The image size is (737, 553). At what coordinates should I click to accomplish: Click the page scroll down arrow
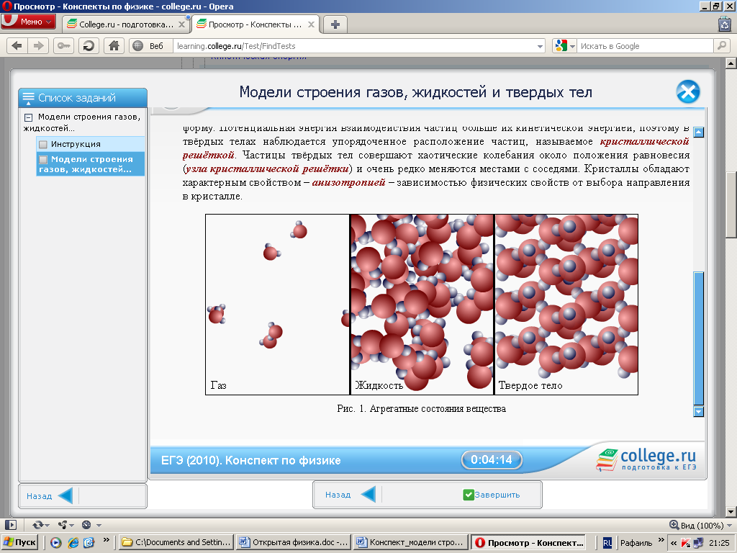click(x=731, y=512)
